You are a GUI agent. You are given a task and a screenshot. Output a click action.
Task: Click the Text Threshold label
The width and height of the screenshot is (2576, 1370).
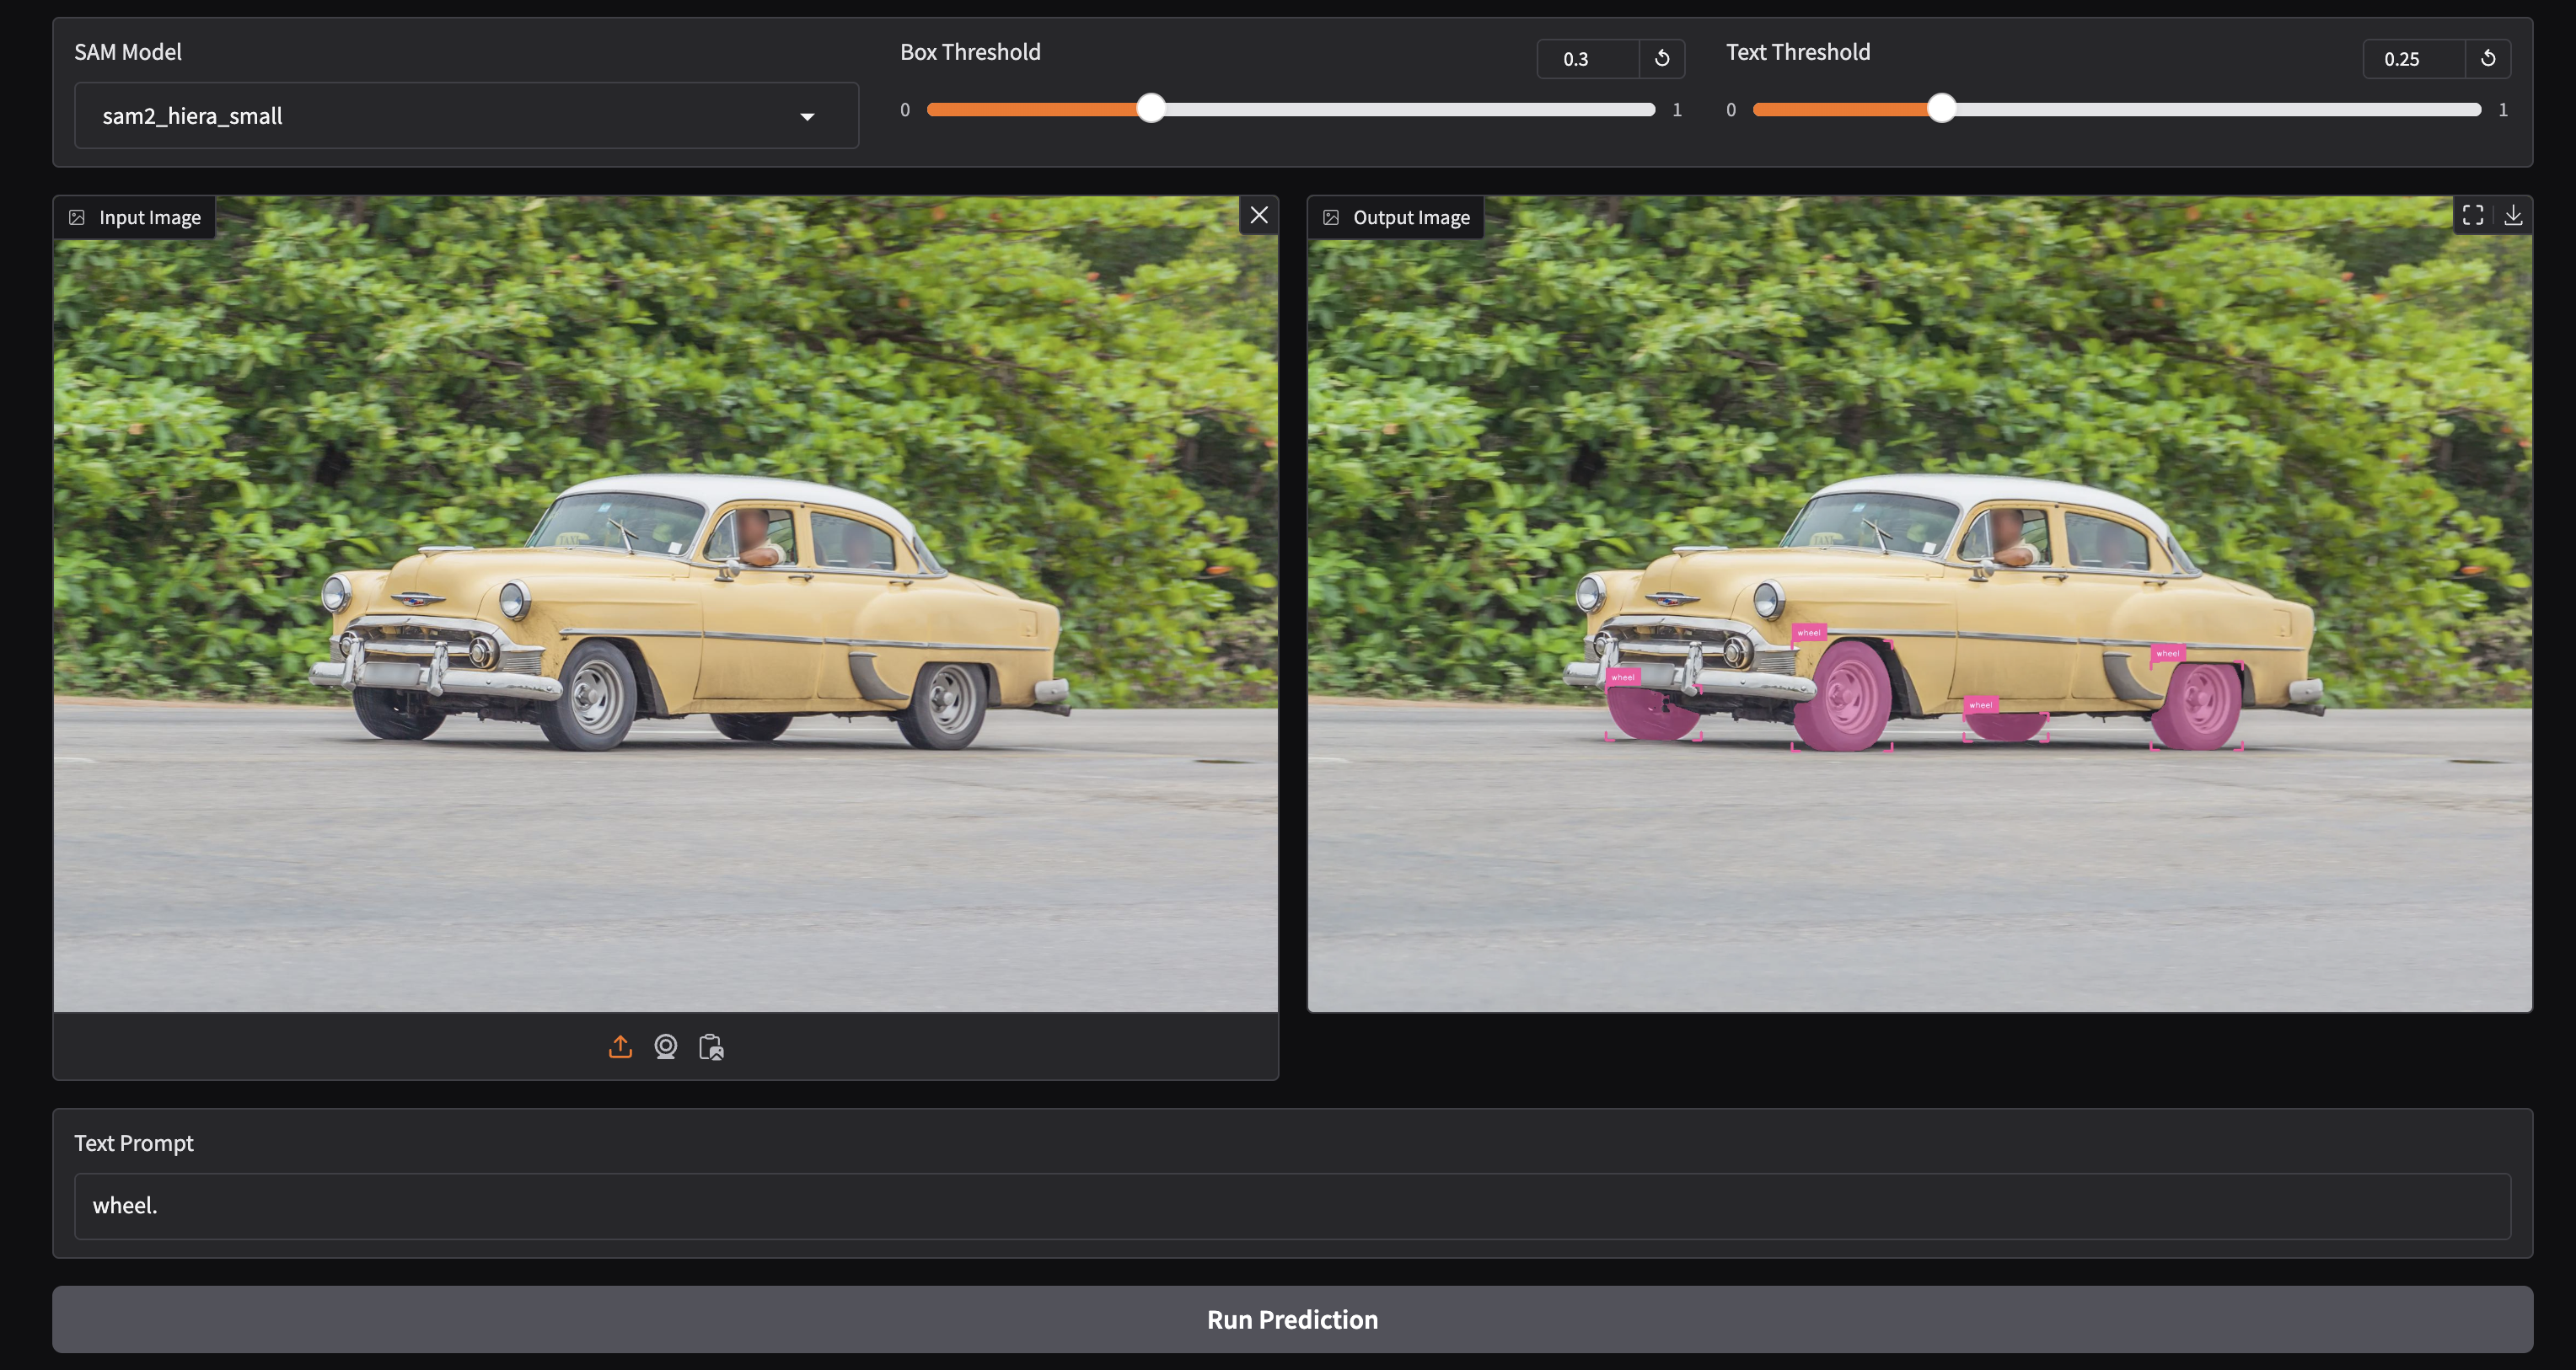pos(1798,52)
